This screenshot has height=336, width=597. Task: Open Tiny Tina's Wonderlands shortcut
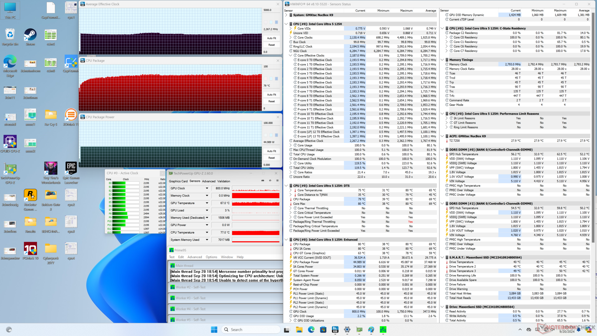51,173
